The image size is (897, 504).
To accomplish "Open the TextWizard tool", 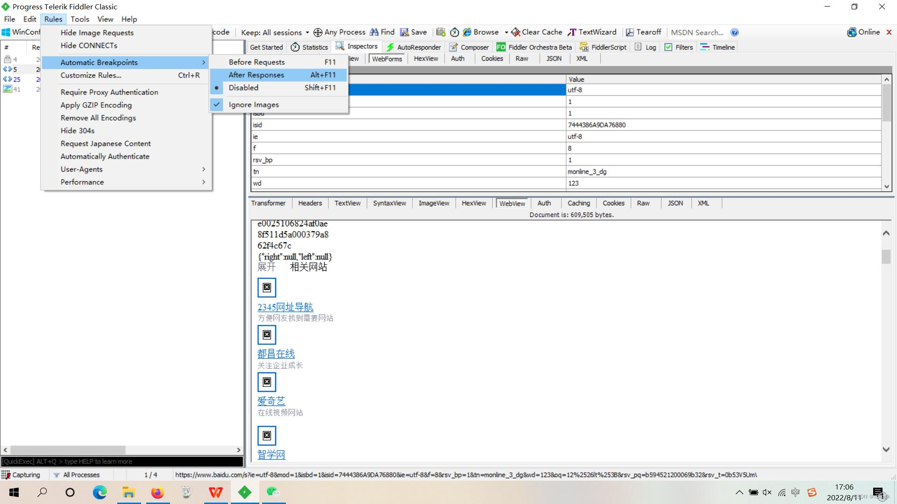I will coord(592,32).
